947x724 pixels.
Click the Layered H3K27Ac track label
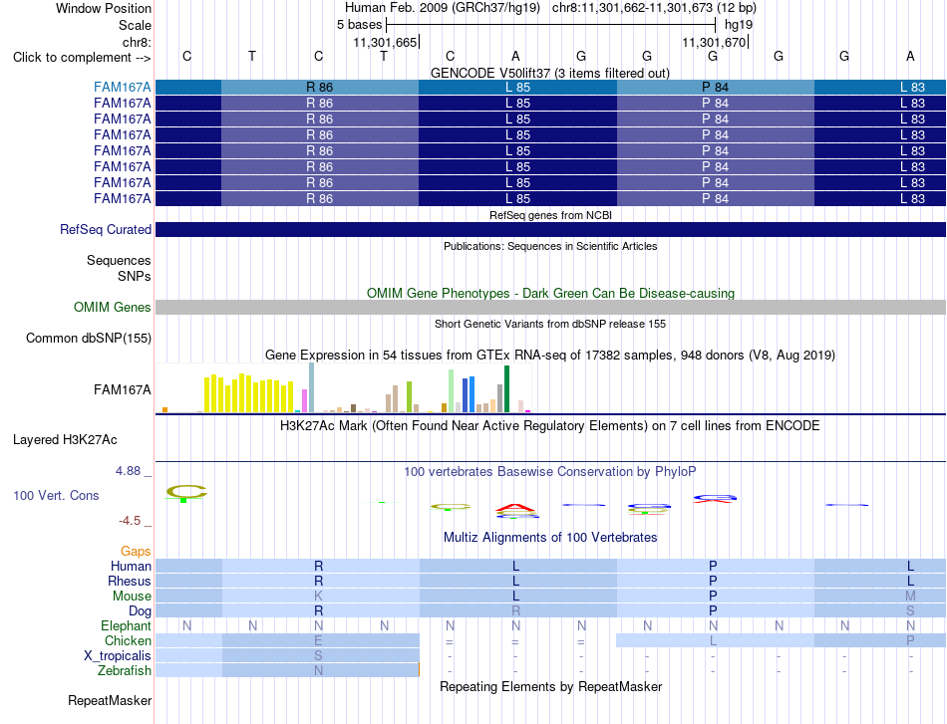65,440
